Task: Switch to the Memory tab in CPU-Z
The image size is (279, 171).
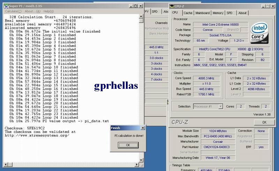Action: tap(218, 13)
